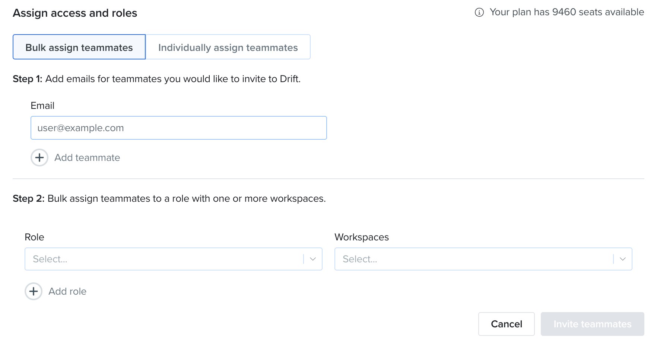660x350 pixels.
Task: Expand Workspaces dropdown using chevron arrow
Action: coord(623,259)
